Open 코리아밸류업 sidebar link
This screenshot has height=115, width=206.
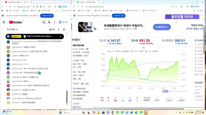click(77, 56)
